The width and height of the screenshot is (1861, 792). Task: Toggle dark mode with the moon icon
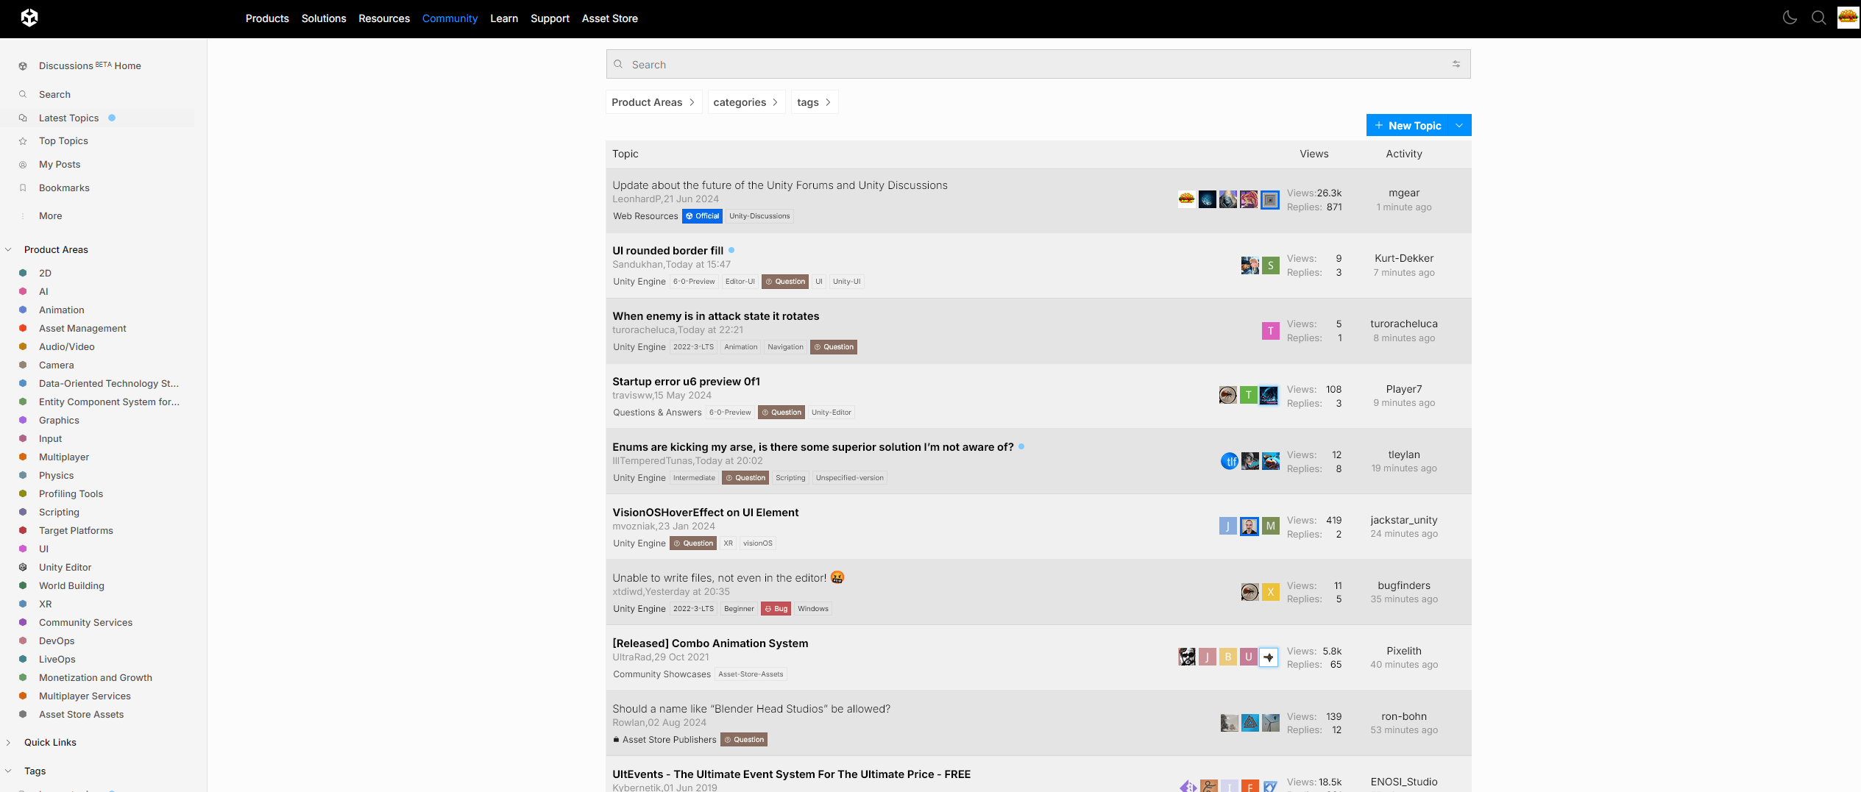click(x=1790, y=18)
